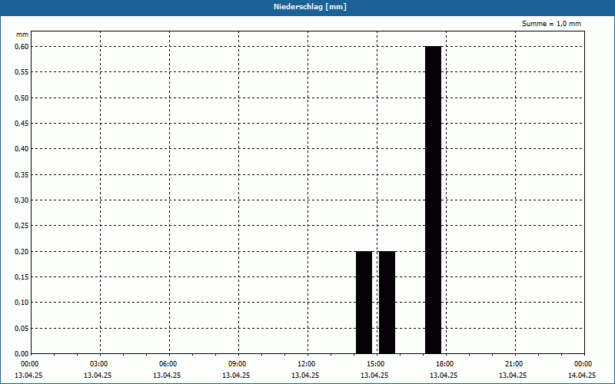The width and height of the screenshot is (615, 384).
Task: Click the 0,20 mm bar just after 15:00
Action: coord(387,303)
